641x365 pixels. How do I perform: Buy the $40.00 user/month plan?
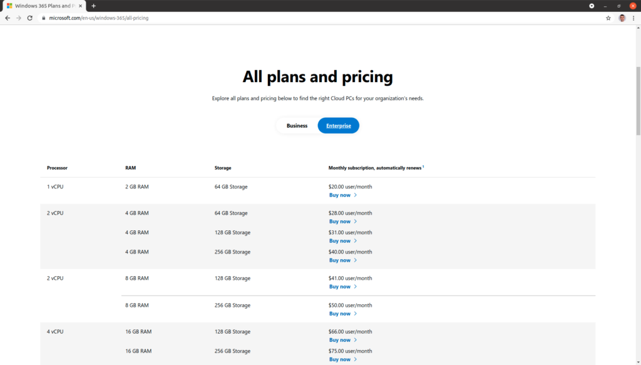click(x=343, y=260)
